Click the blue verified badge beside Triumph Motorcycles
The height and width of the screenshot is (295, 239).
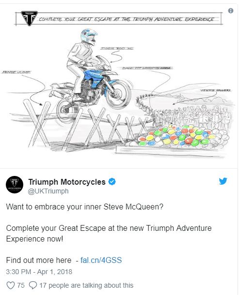point(112,182)
